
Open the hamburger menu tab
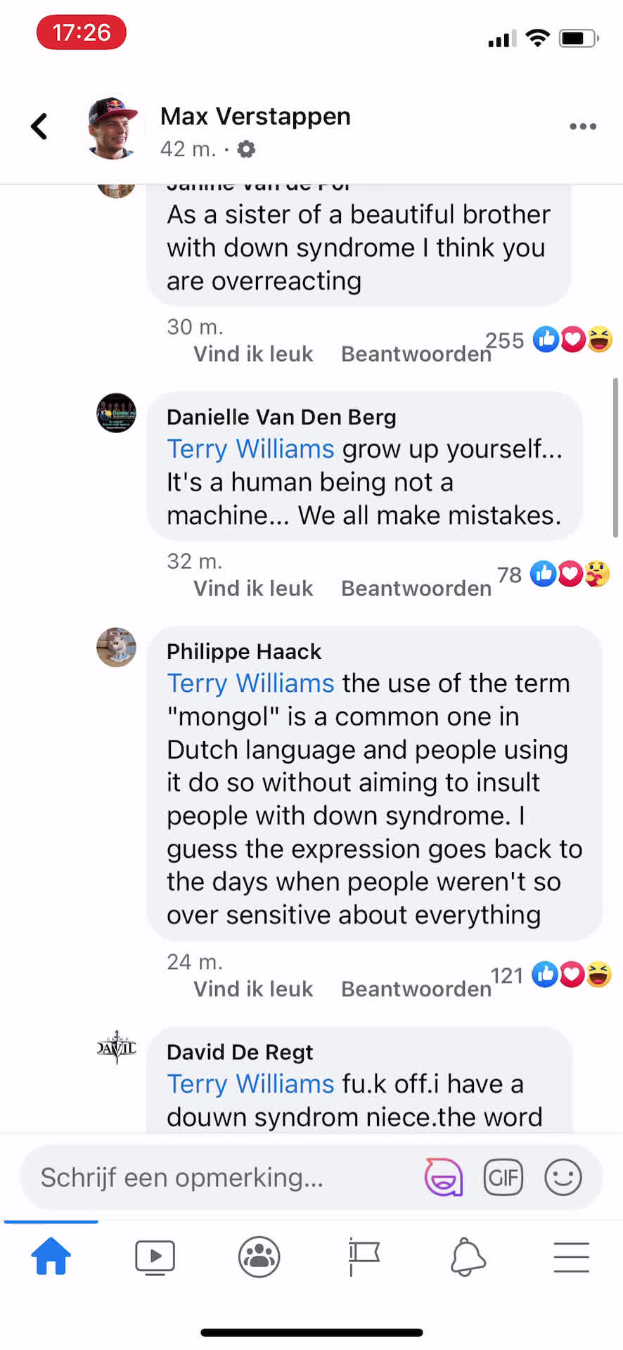point(571,1256)
